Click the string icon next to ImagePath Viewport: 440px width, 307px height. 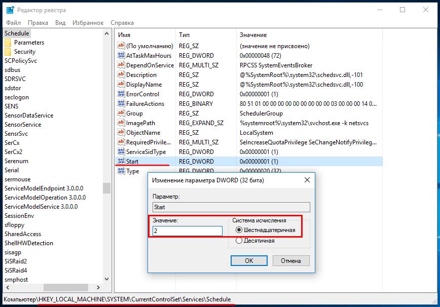[121, 123]
